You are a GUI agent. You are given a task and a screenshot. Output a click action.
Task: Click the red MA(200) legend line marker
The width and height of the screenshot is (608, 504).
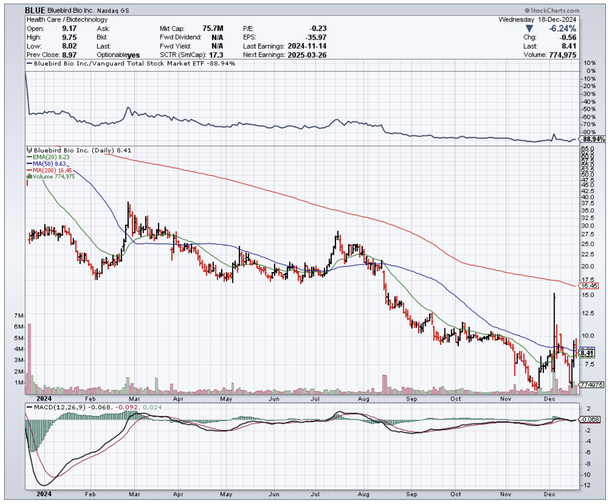(28, 170)
